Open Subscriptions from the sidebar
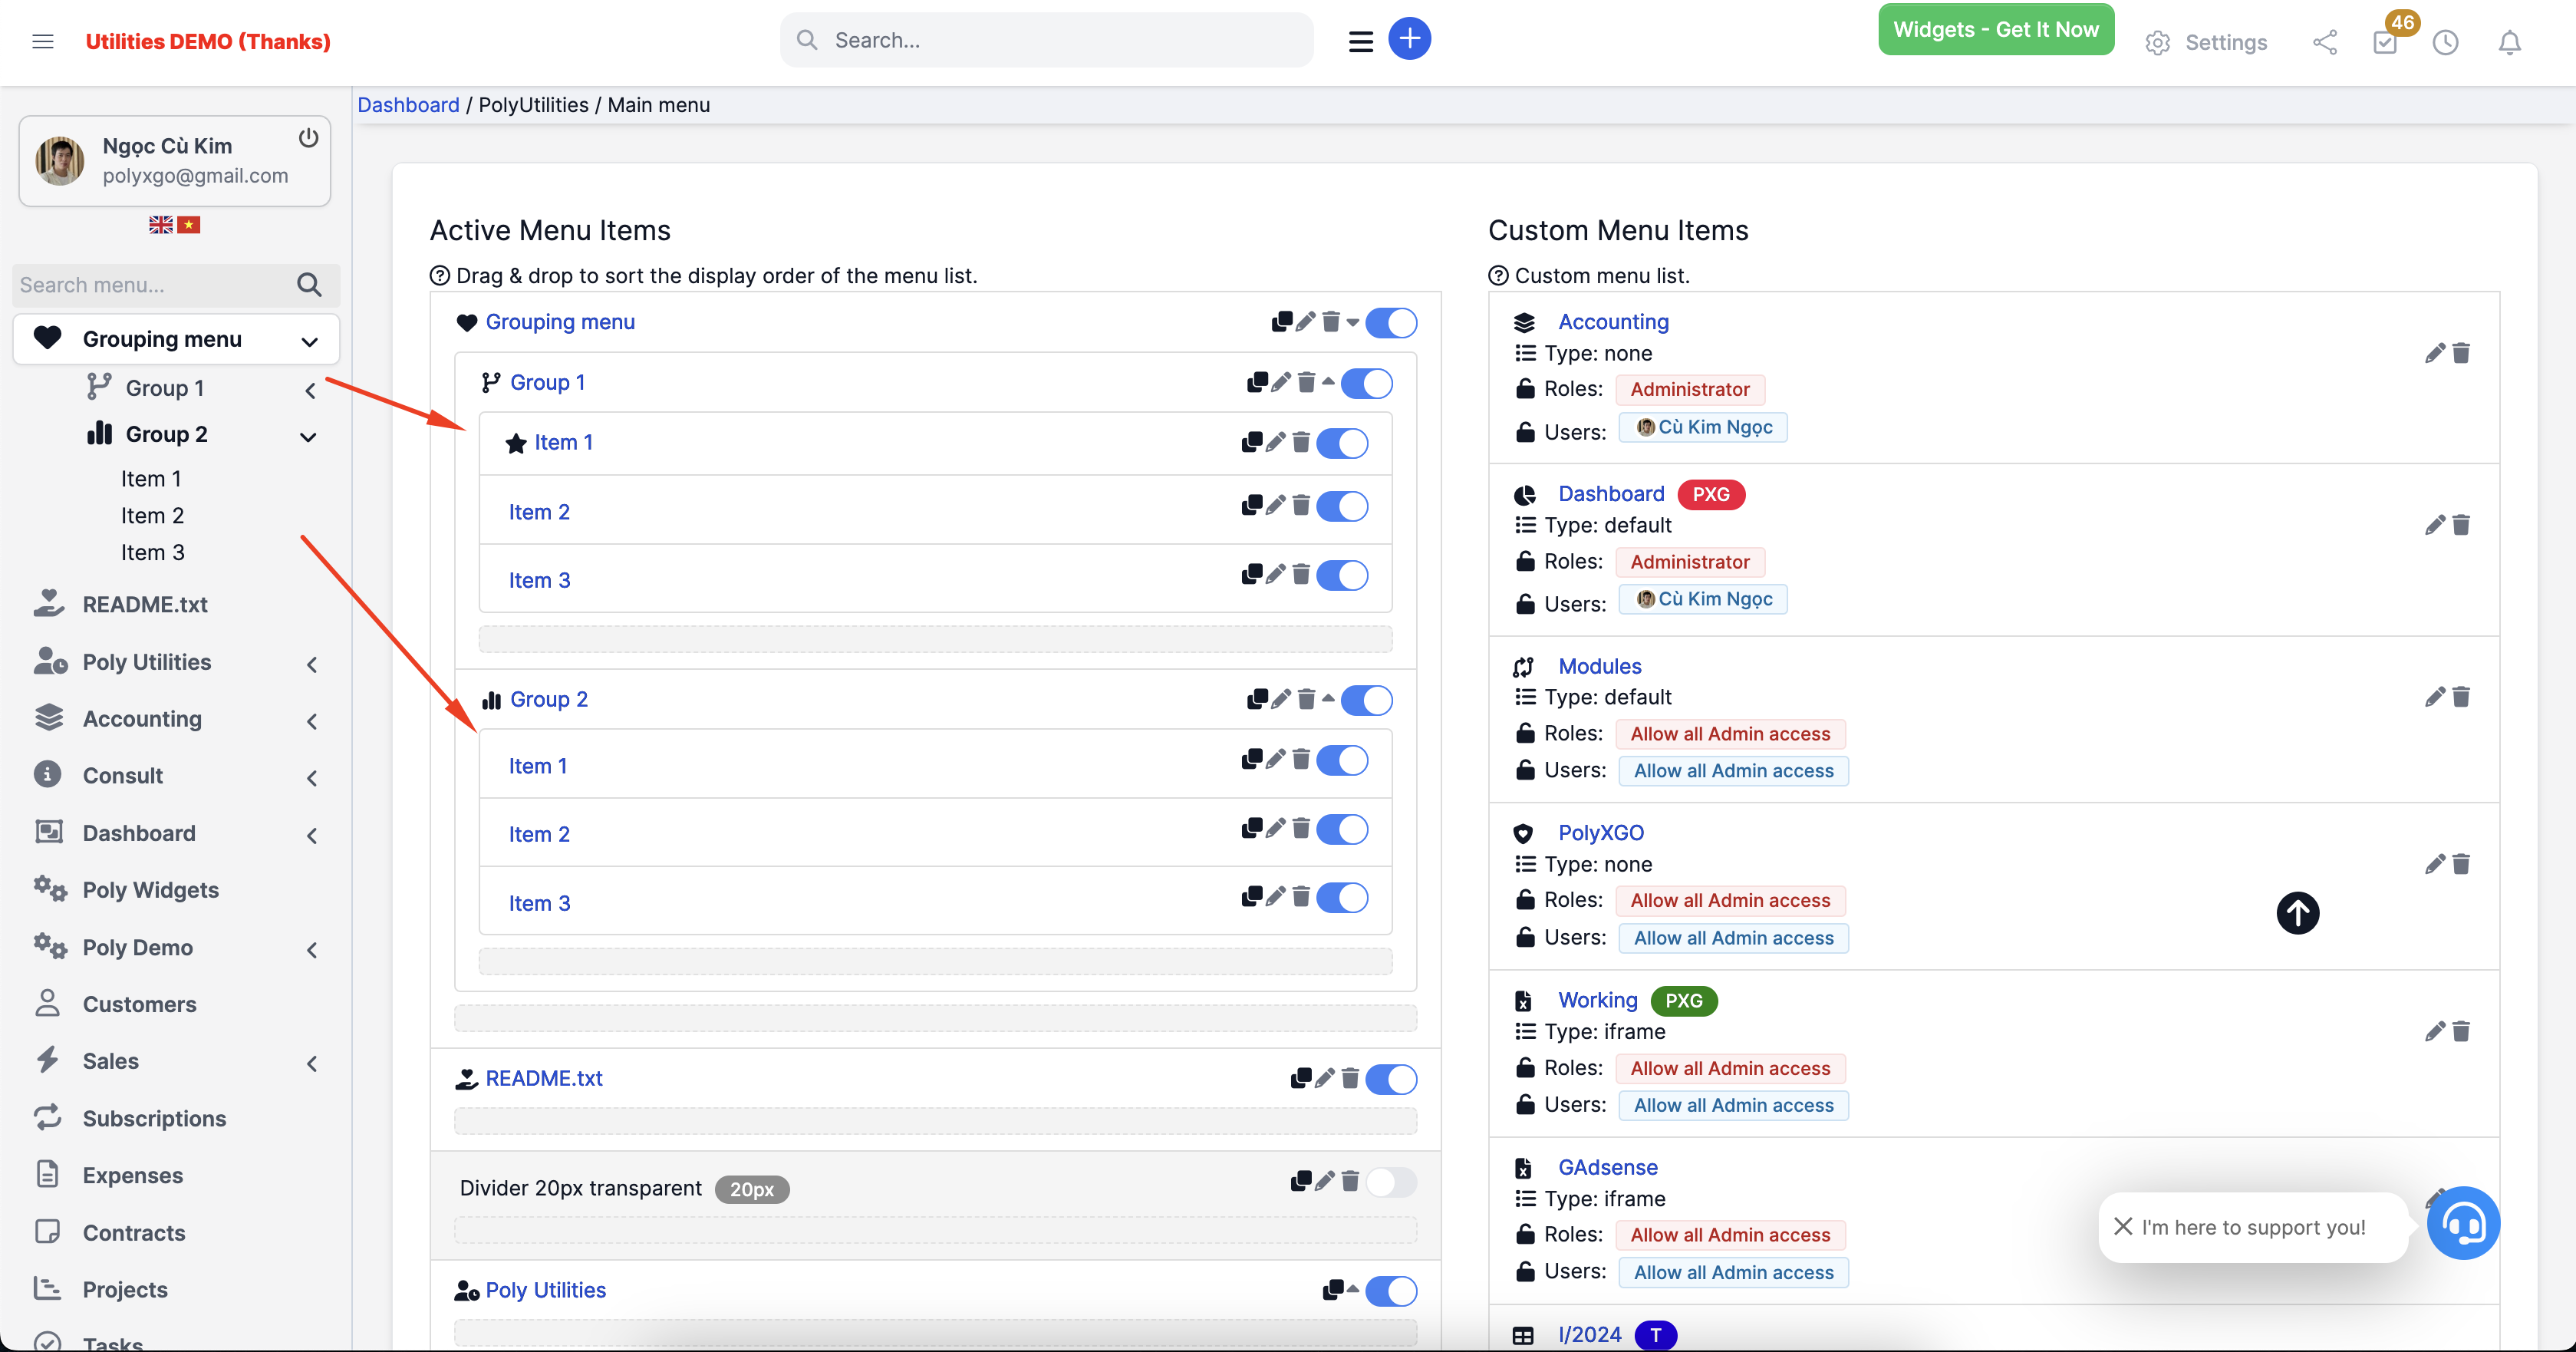 coord(154,1118)
